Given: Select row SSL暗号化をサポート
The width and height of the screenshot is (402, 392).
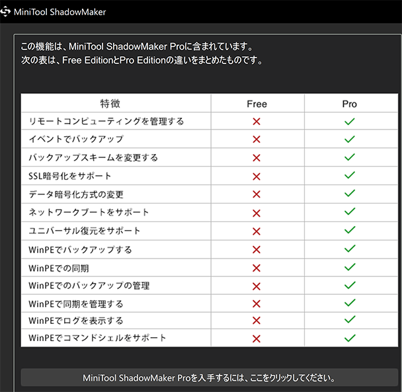Looking at the screenshot, I should [209, 176].
